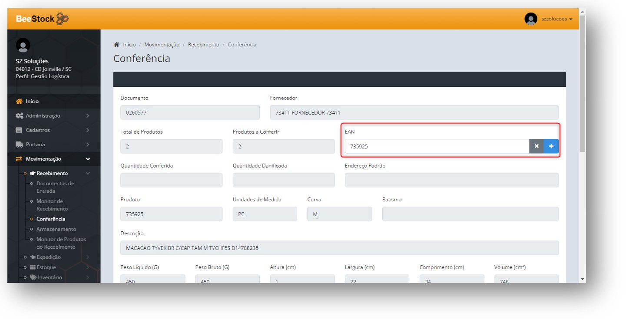
Task: Open Portaria truck menu item
Action: point(35,145)
